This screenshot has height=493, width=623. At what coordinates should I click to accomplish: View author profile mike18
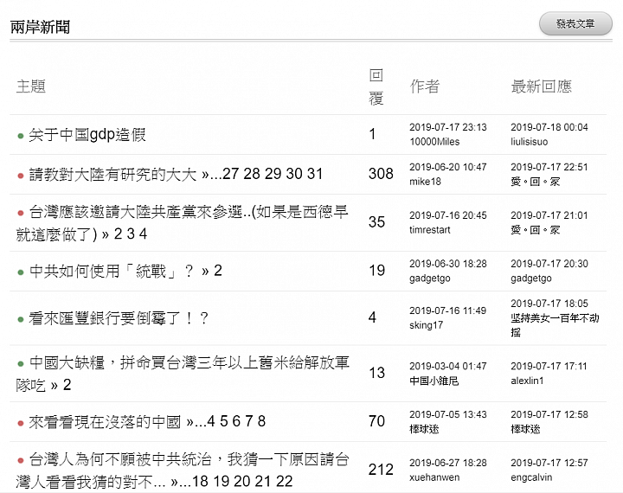(425, 182)
